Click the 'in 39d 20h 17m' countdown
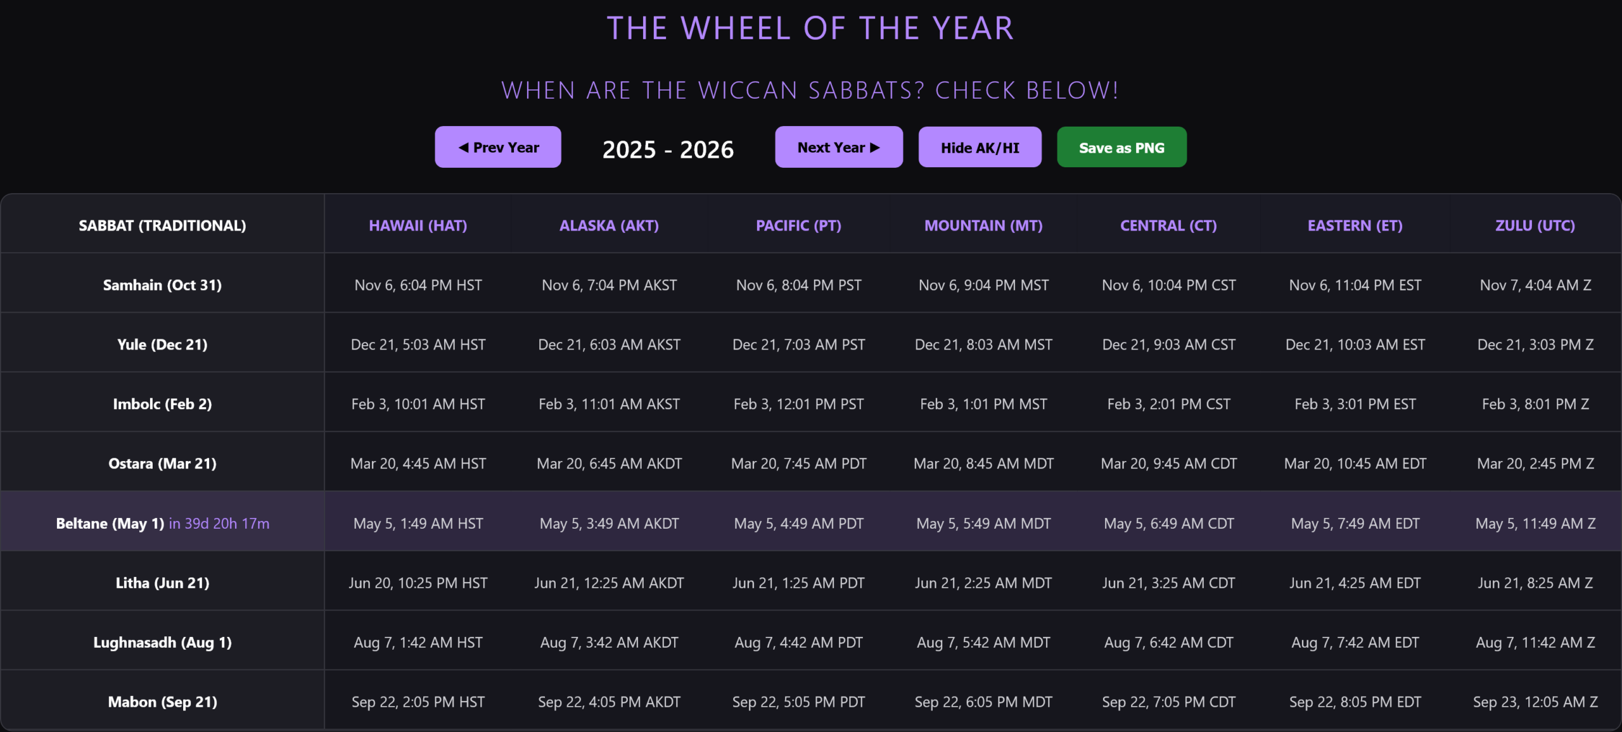1622x732 pixels. tap(219, 524)
